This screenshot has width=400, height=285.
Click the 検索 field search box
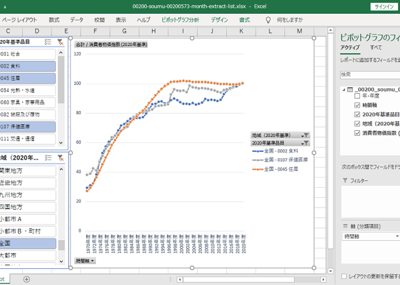(370, 75)
